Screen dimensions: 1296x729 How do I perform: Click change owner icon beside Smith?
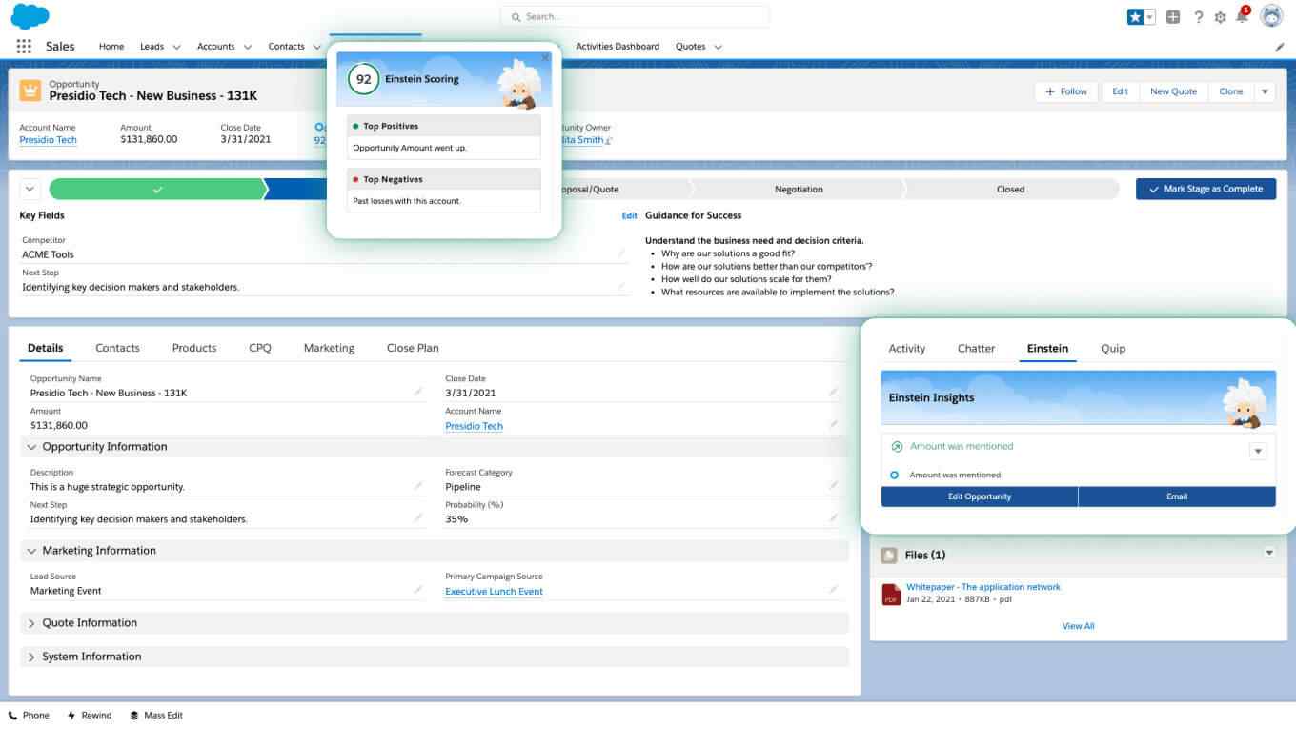(610, 141)
